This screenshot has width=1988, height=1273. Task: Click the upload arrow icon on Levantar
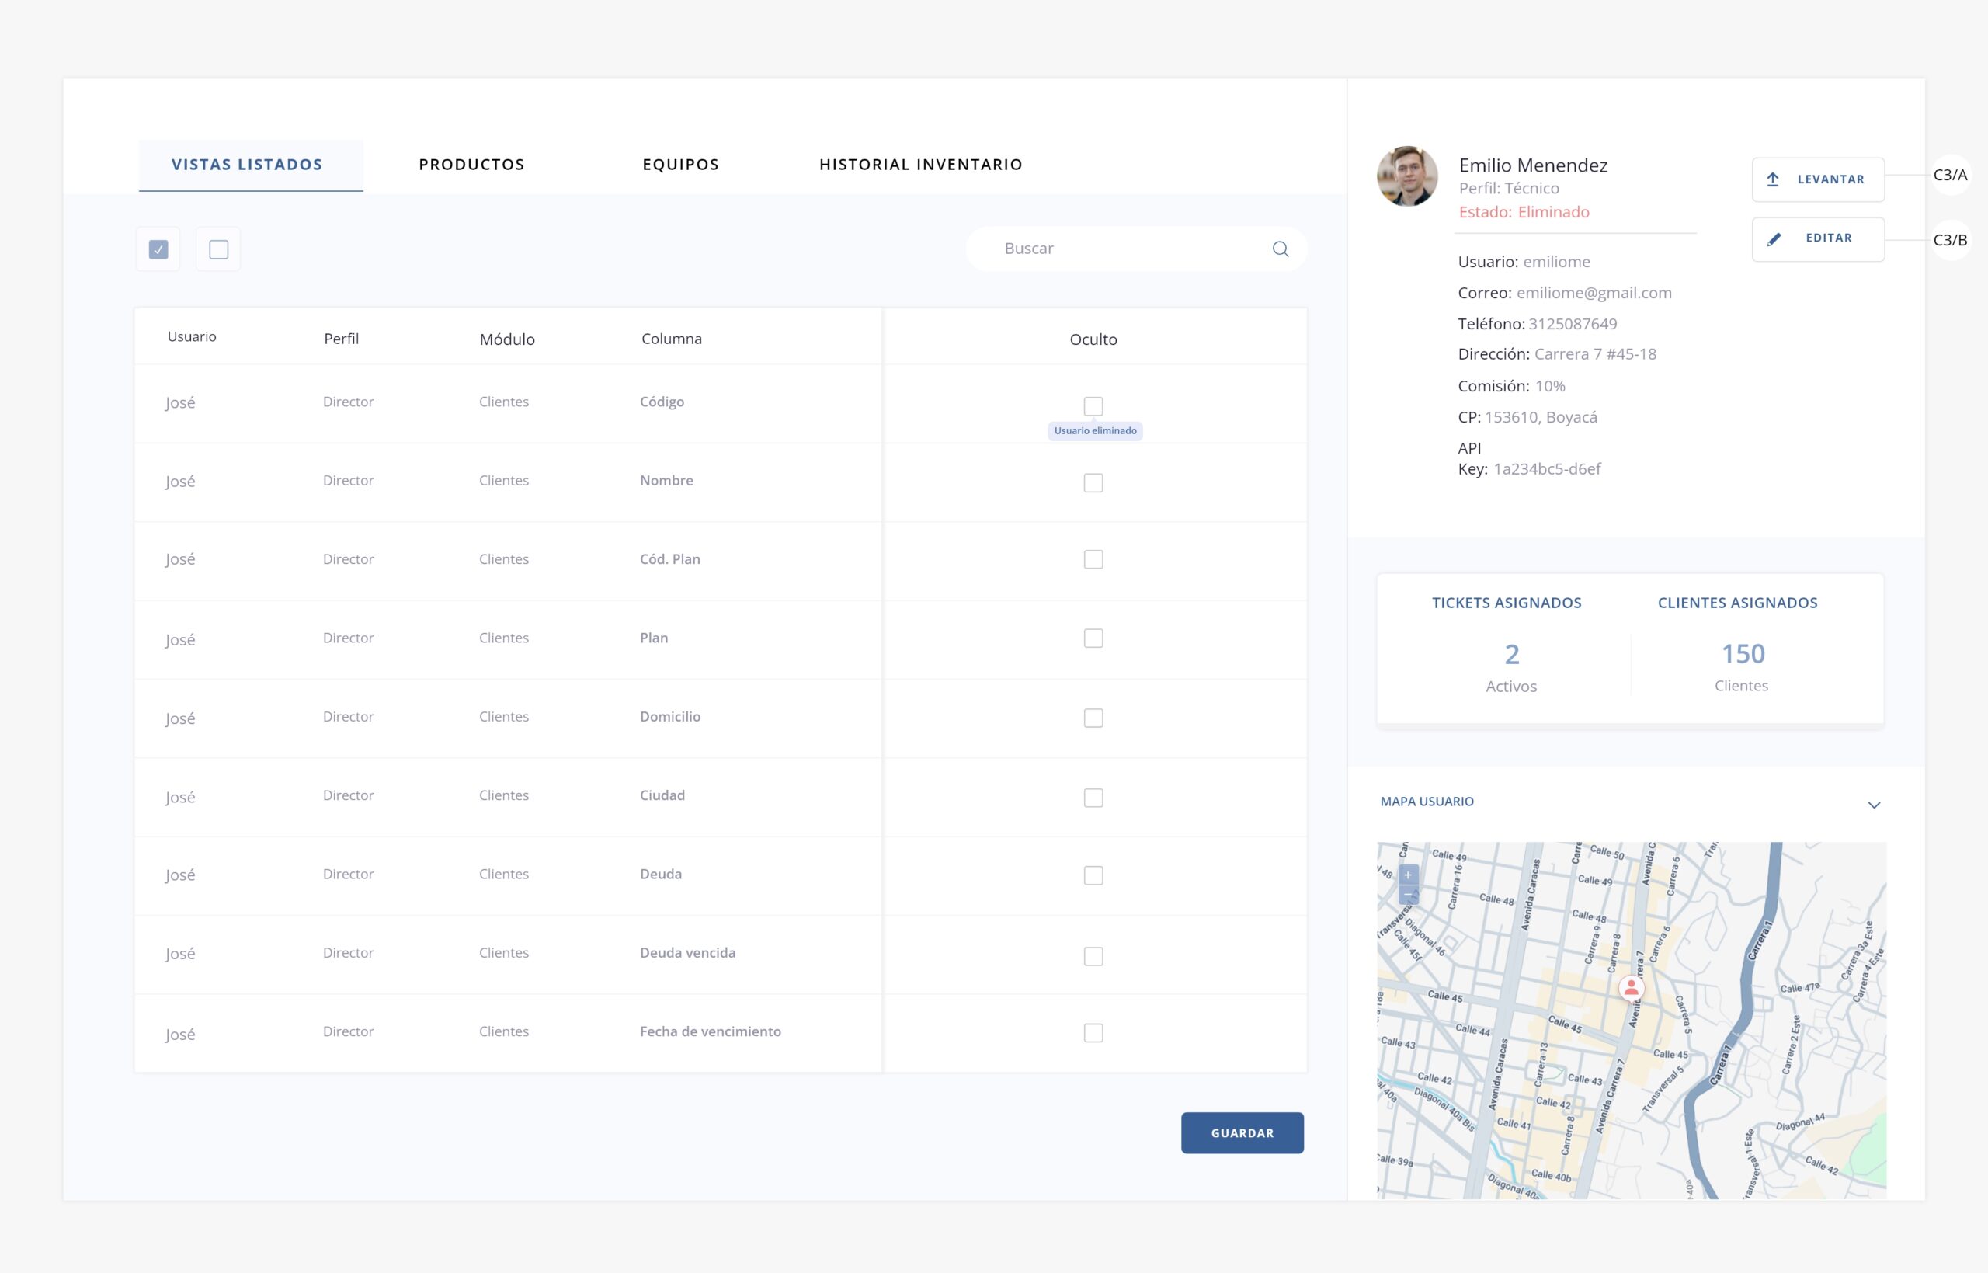[1772, 179]
